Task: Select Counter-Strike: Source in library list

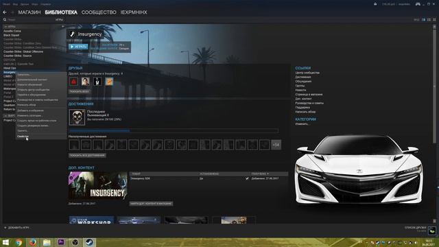Action: [18, 56]
